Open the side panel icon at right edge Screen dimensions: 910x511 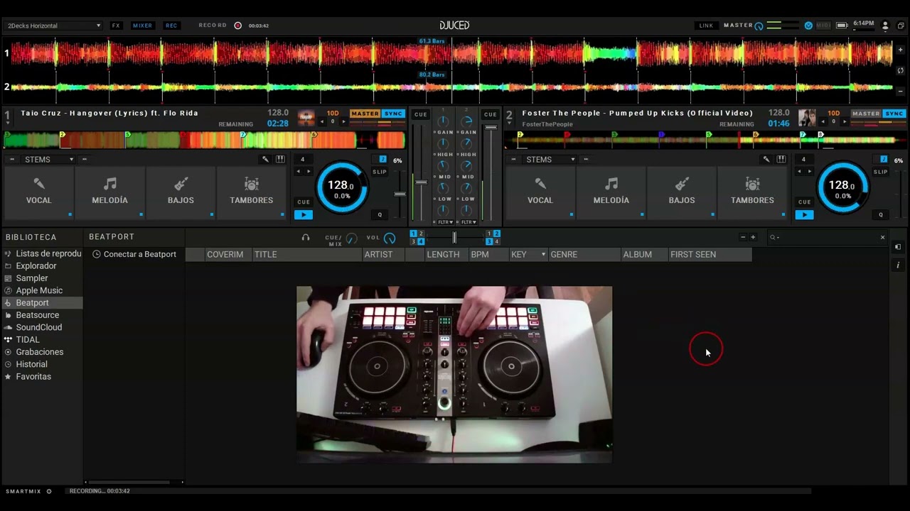click(x=898, y=247)
